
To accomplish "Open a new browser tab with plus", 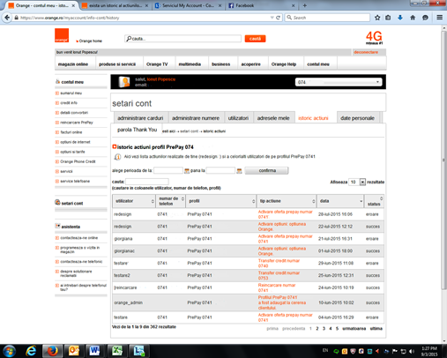I will coord(305,5).
